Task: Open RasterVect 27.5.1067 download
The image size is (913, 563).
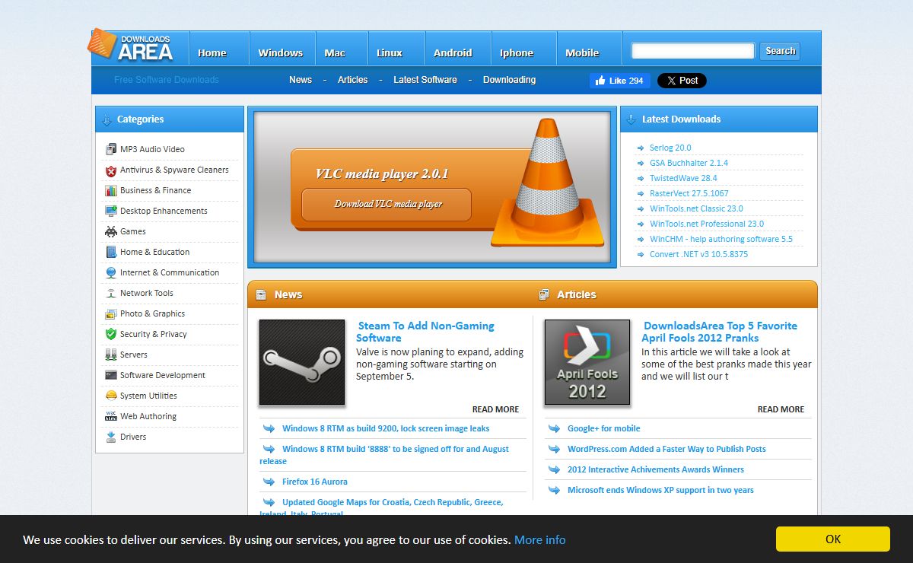Action: coord(689,193)
